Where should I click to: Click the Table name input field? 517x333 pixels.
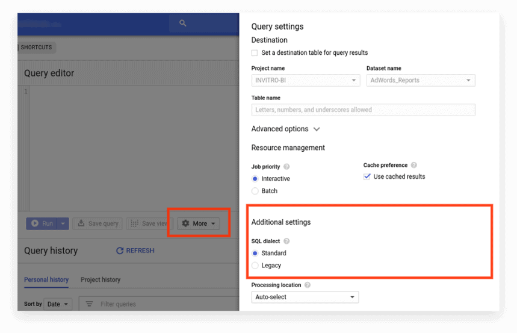pyautogui.click(x=363, y=110)
